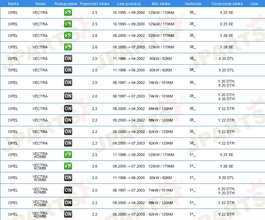Click VECTRA KOMBI model in the 2.6 row

coord(40,167)
